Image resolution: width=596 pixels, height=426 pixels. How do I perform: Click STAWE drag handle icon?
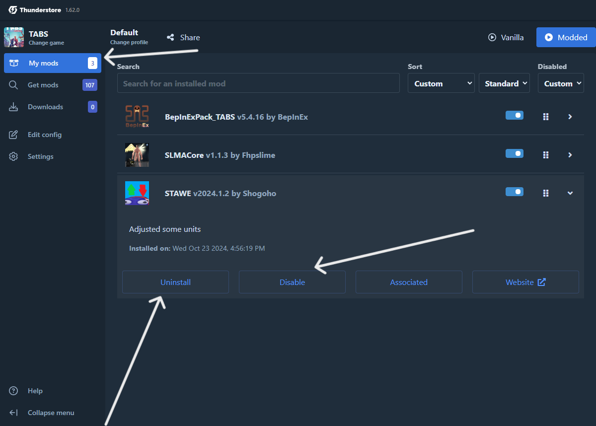[546, 193]
